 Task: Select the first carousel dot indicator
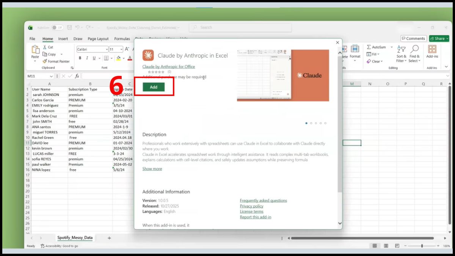point(306,123)
